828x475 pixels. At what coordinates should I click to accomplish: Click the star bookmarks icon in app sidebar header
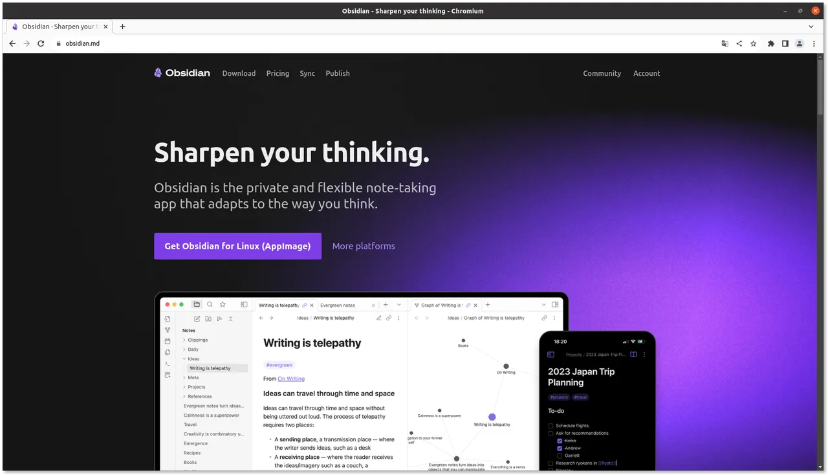pyautogui.click(x=223, y=304)
